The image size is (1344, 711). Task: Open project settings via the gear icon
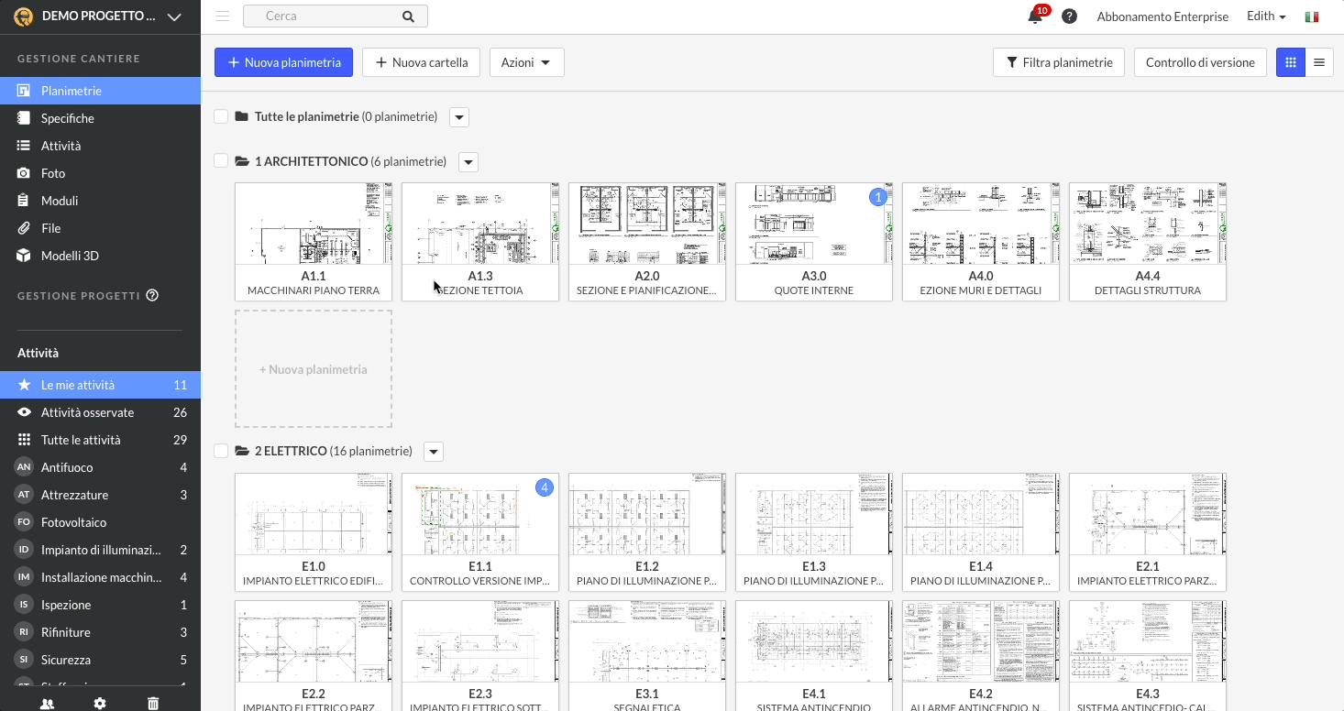(x=99, y=703)
